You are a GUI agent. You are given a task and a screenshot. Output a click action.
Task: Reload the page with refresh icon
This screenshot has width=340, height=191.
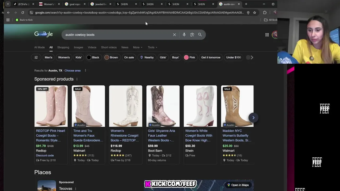point(23,12)
